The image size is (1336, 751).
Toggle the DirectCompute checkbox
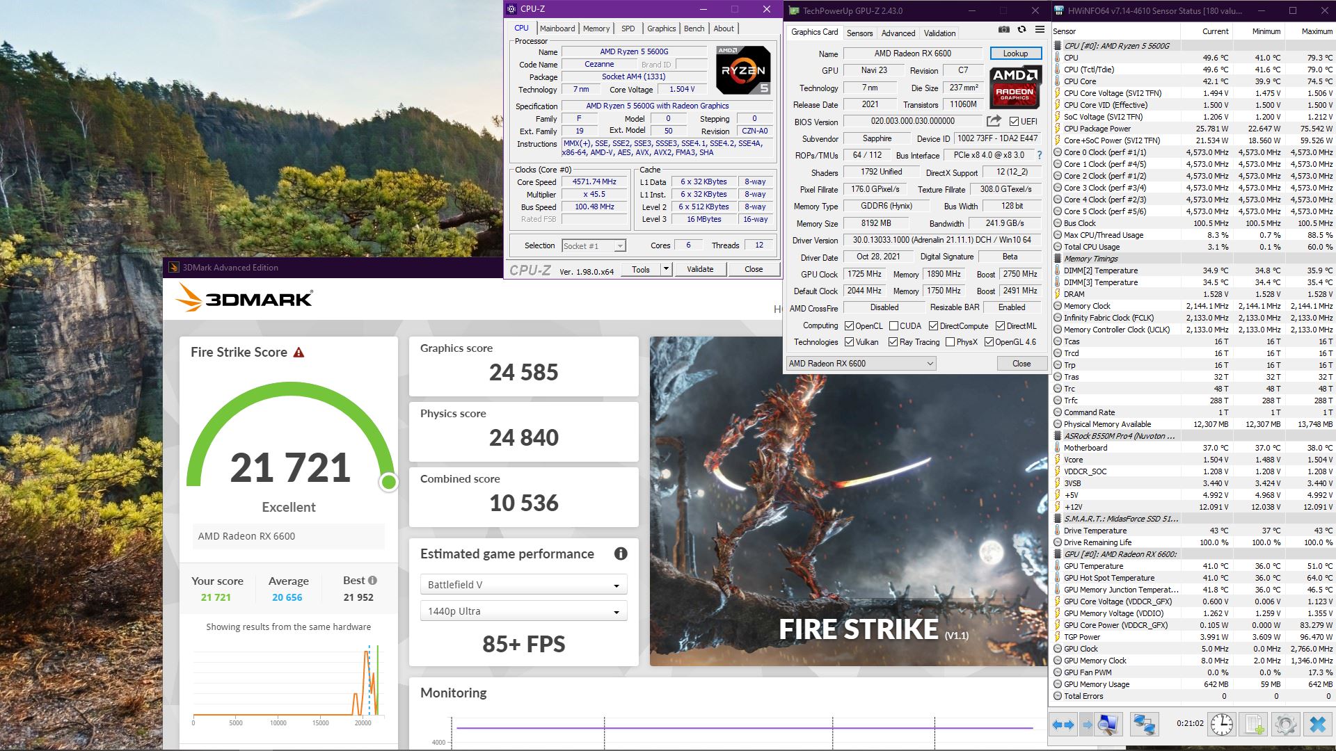click(933, 326)
